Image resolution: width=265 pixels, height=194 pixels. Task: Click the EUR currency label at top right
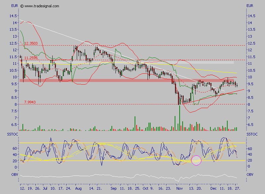[250, 6]
